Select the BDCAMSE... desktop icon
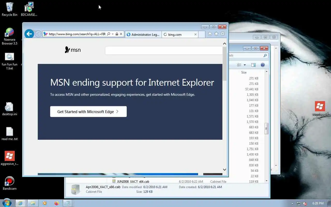331x207 pixels. point(29,9)
